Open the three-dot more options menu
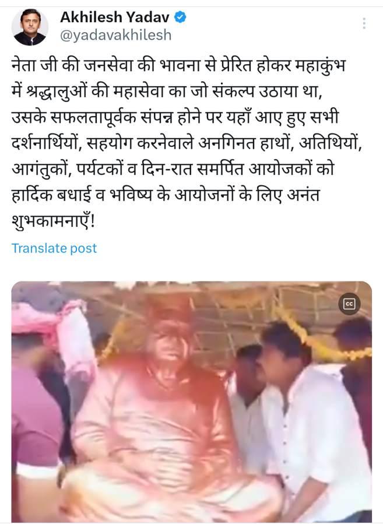This screenshot has width=383, height=524. 364,23
